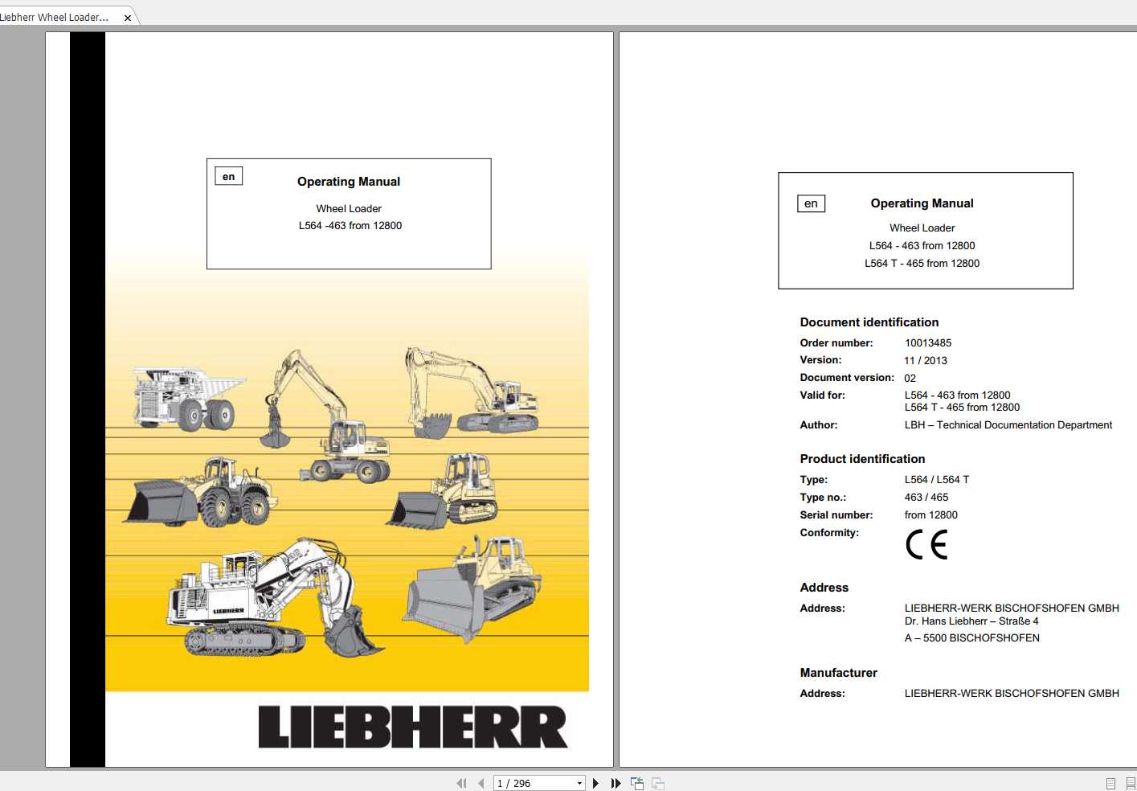Jump to the first page with the double-arrow icon

[462, 782]
